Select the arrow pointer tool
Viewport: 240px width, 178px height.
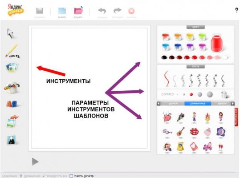[x=11, y=33]
